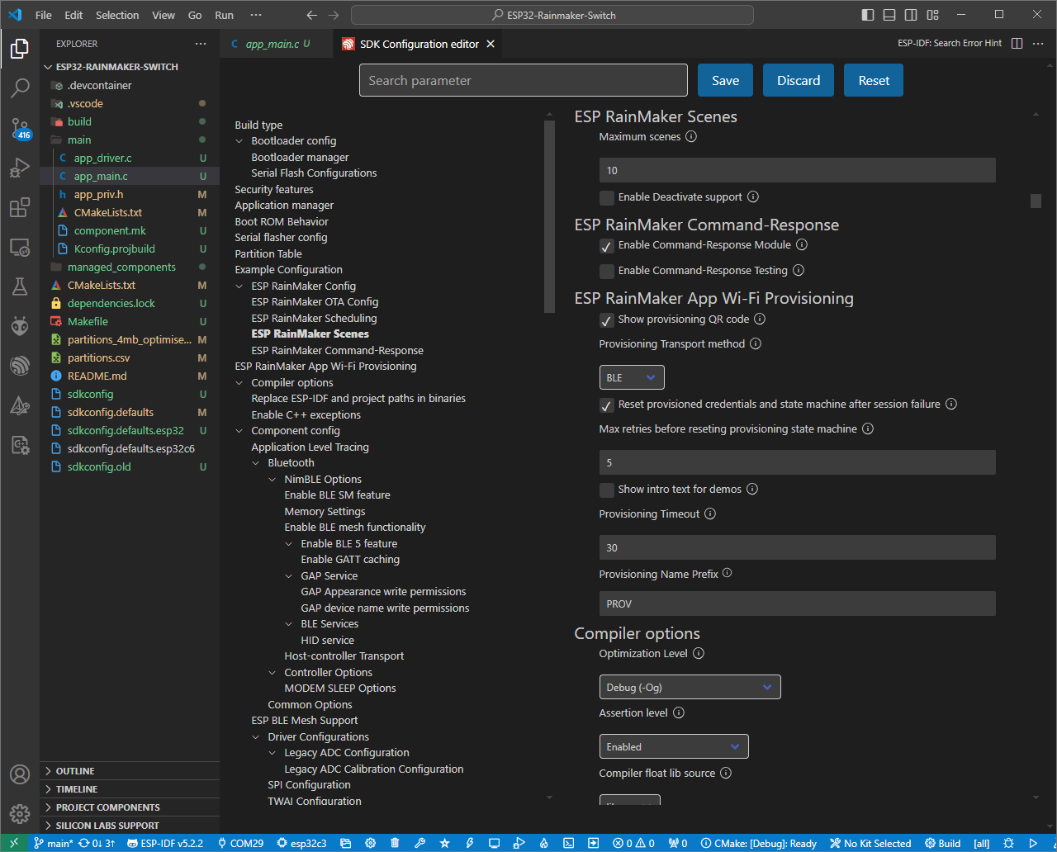
Task: Expand the TIMELINE section
Action: coord(130,789)
